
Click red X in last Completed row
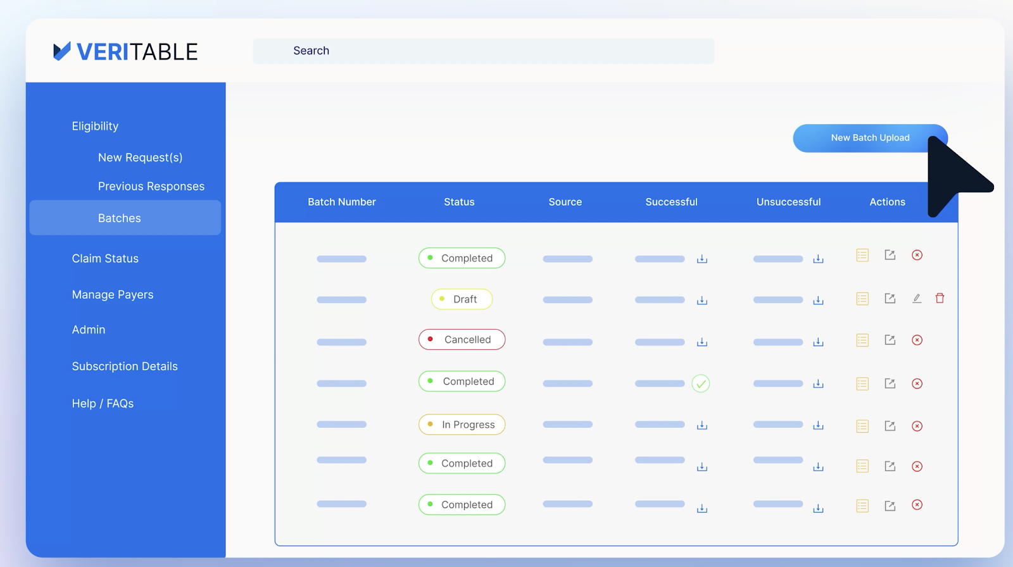coord(917,505)
